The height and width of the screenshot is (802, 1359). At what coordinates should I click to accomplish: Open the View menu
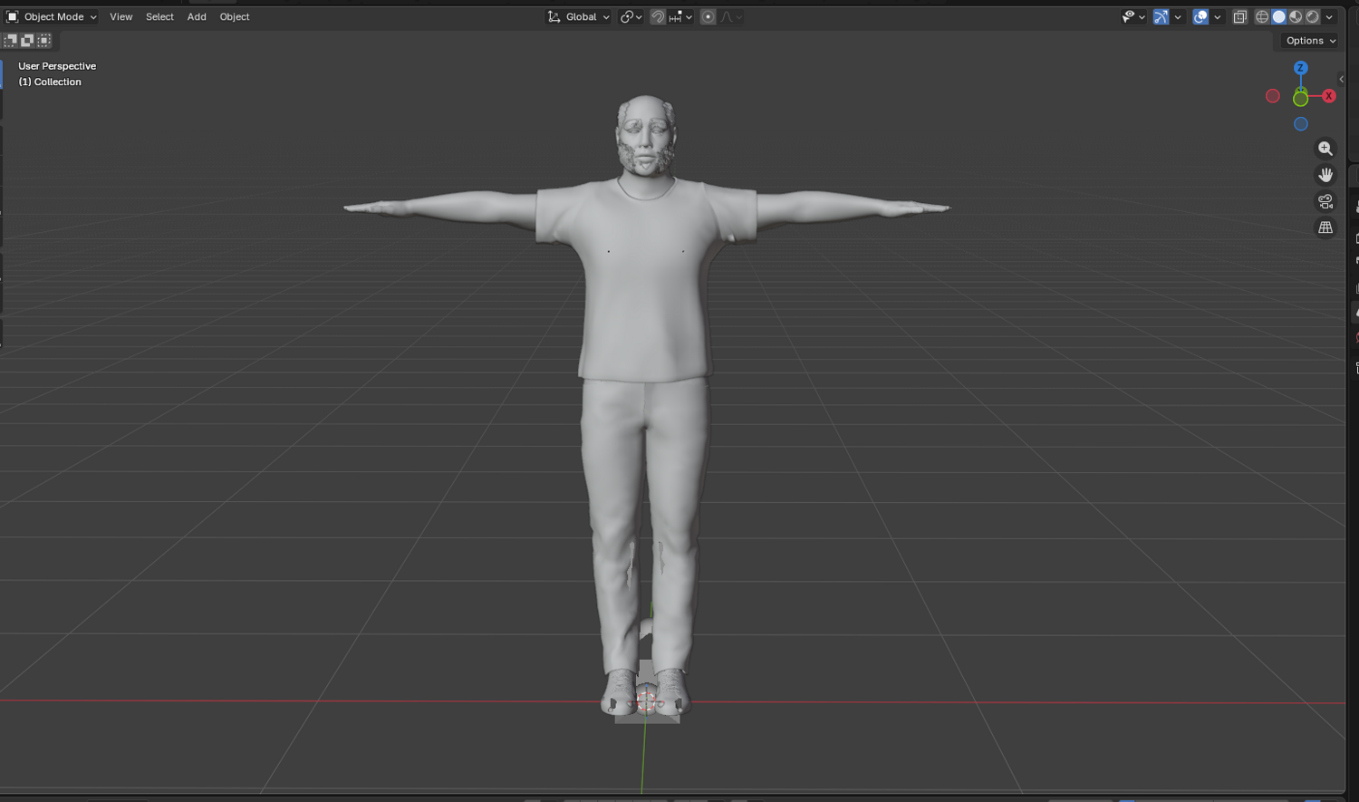[120, 16]
